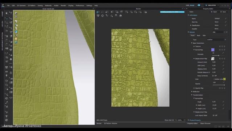Screen dimensions: 232x131
Task: Collapse Basic Parameters section
Action: pyautogui.click(x=192, y=43)
